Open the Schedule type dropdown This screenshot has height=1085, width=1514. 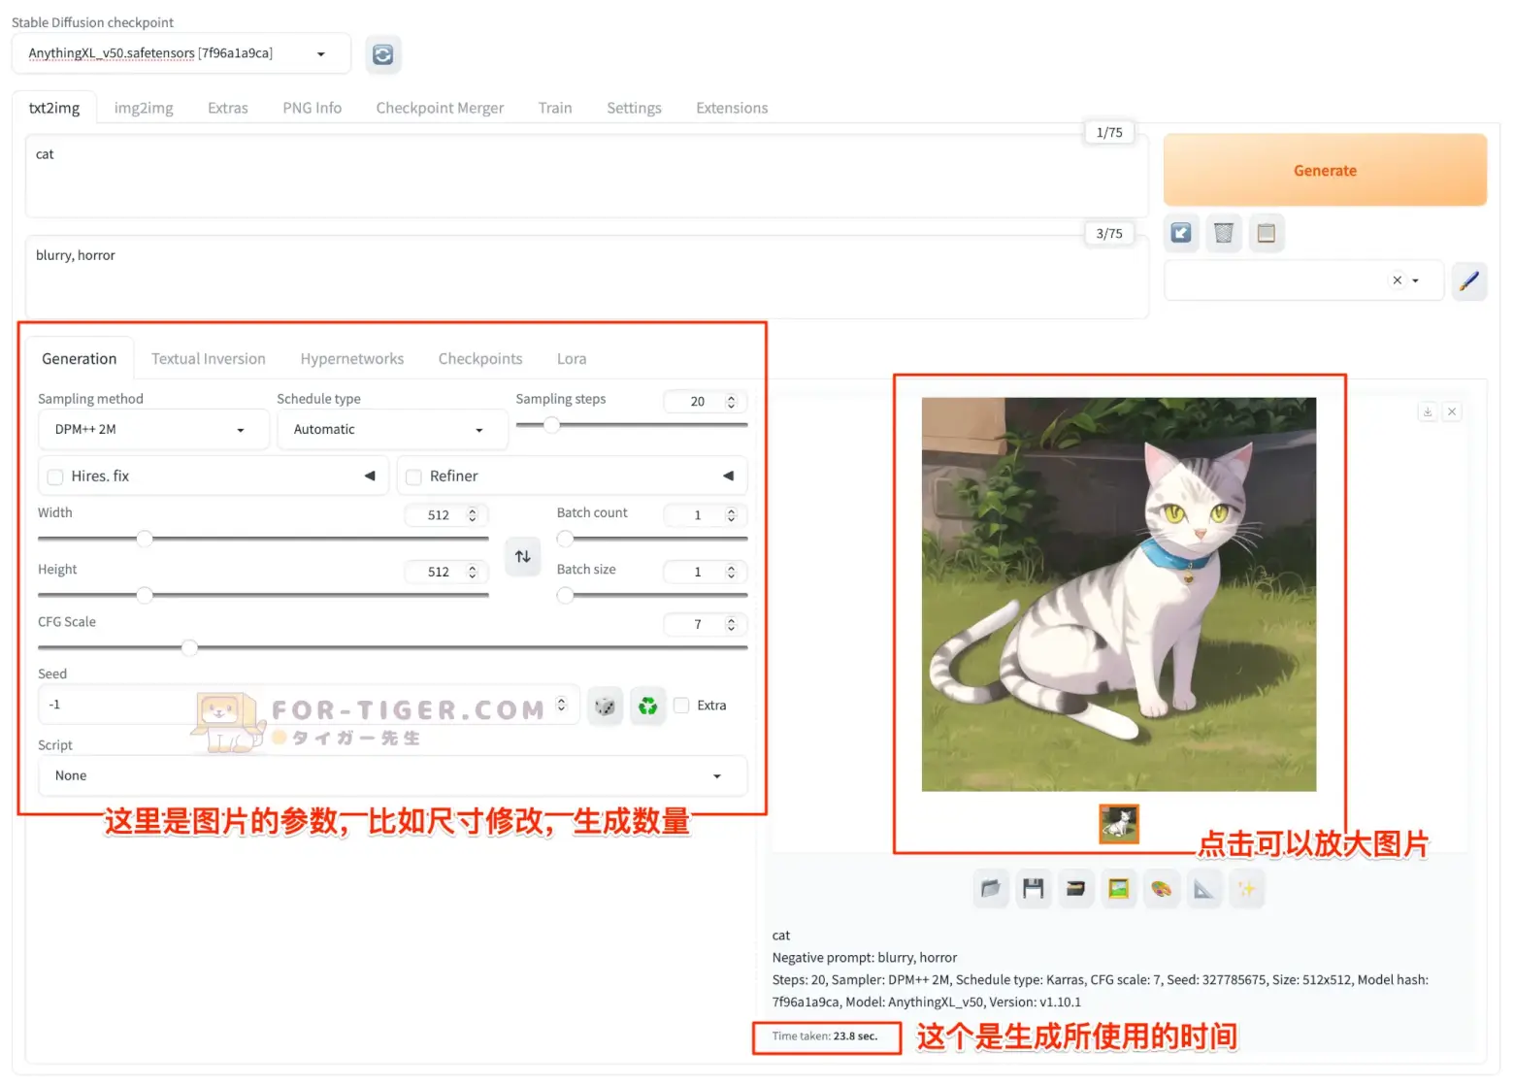391,430
